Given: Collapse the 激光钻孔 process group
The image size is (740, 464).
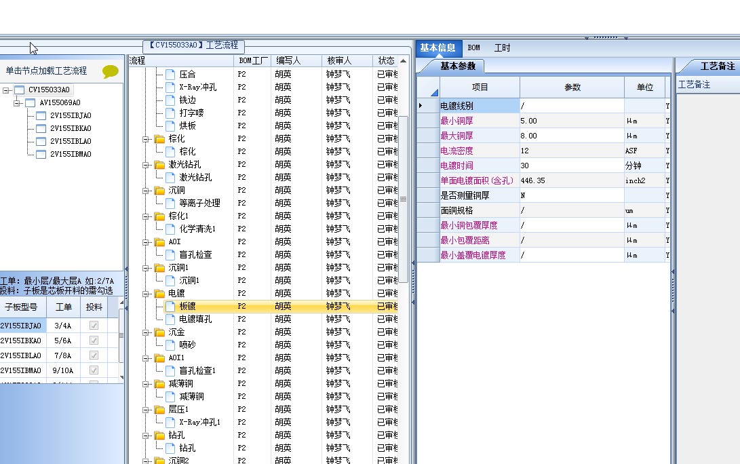Looking at the screenshot, I should 146,165.
